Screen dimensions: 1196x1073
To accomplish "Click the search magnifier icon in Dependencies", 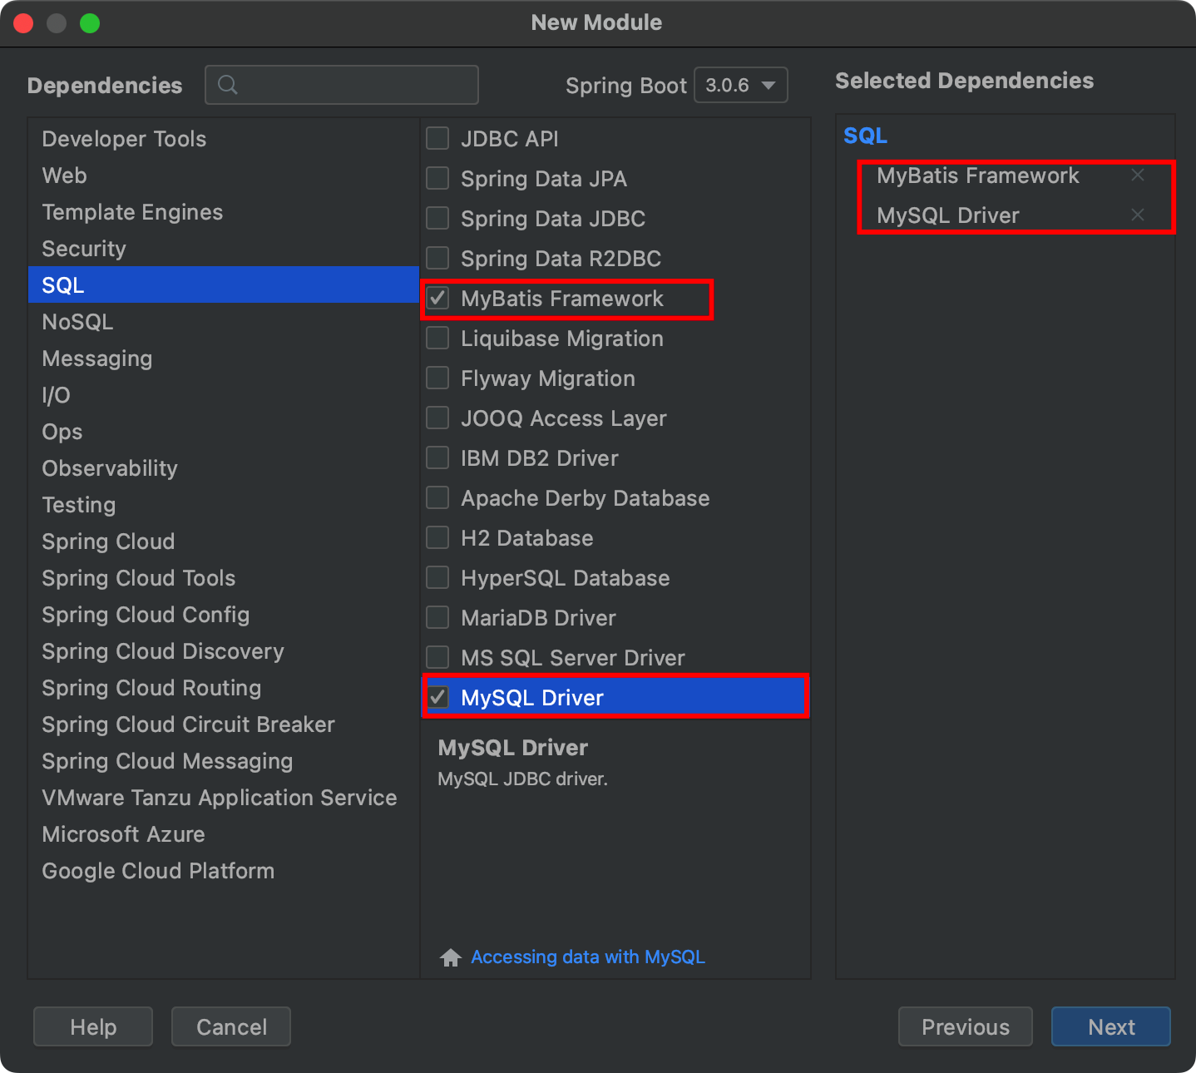I will click(227, 85).
